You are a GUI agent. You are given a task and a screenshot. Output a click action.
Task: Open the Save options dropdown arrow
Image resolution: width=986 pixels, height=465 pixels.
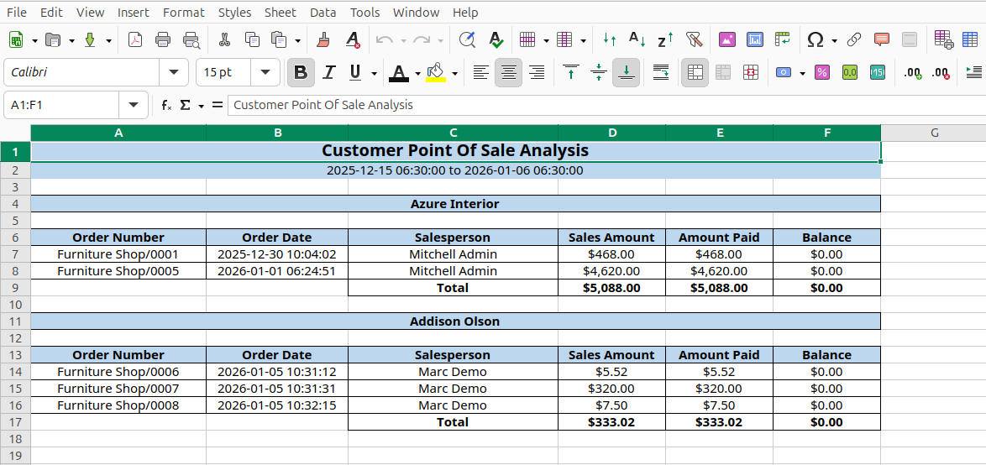tap(109, 41)
